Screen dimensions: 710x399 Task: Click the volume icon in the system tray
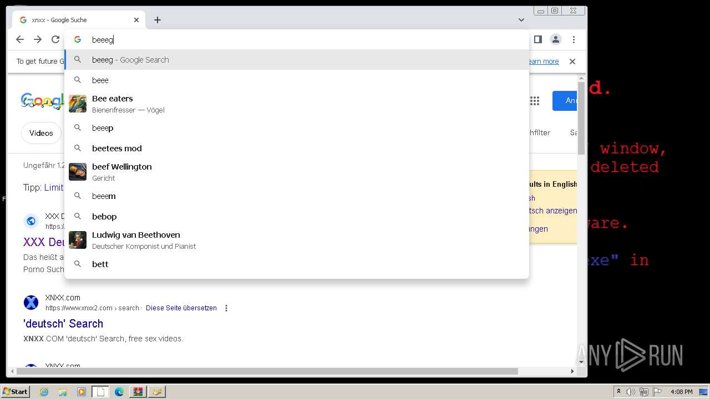pos(631,392)
